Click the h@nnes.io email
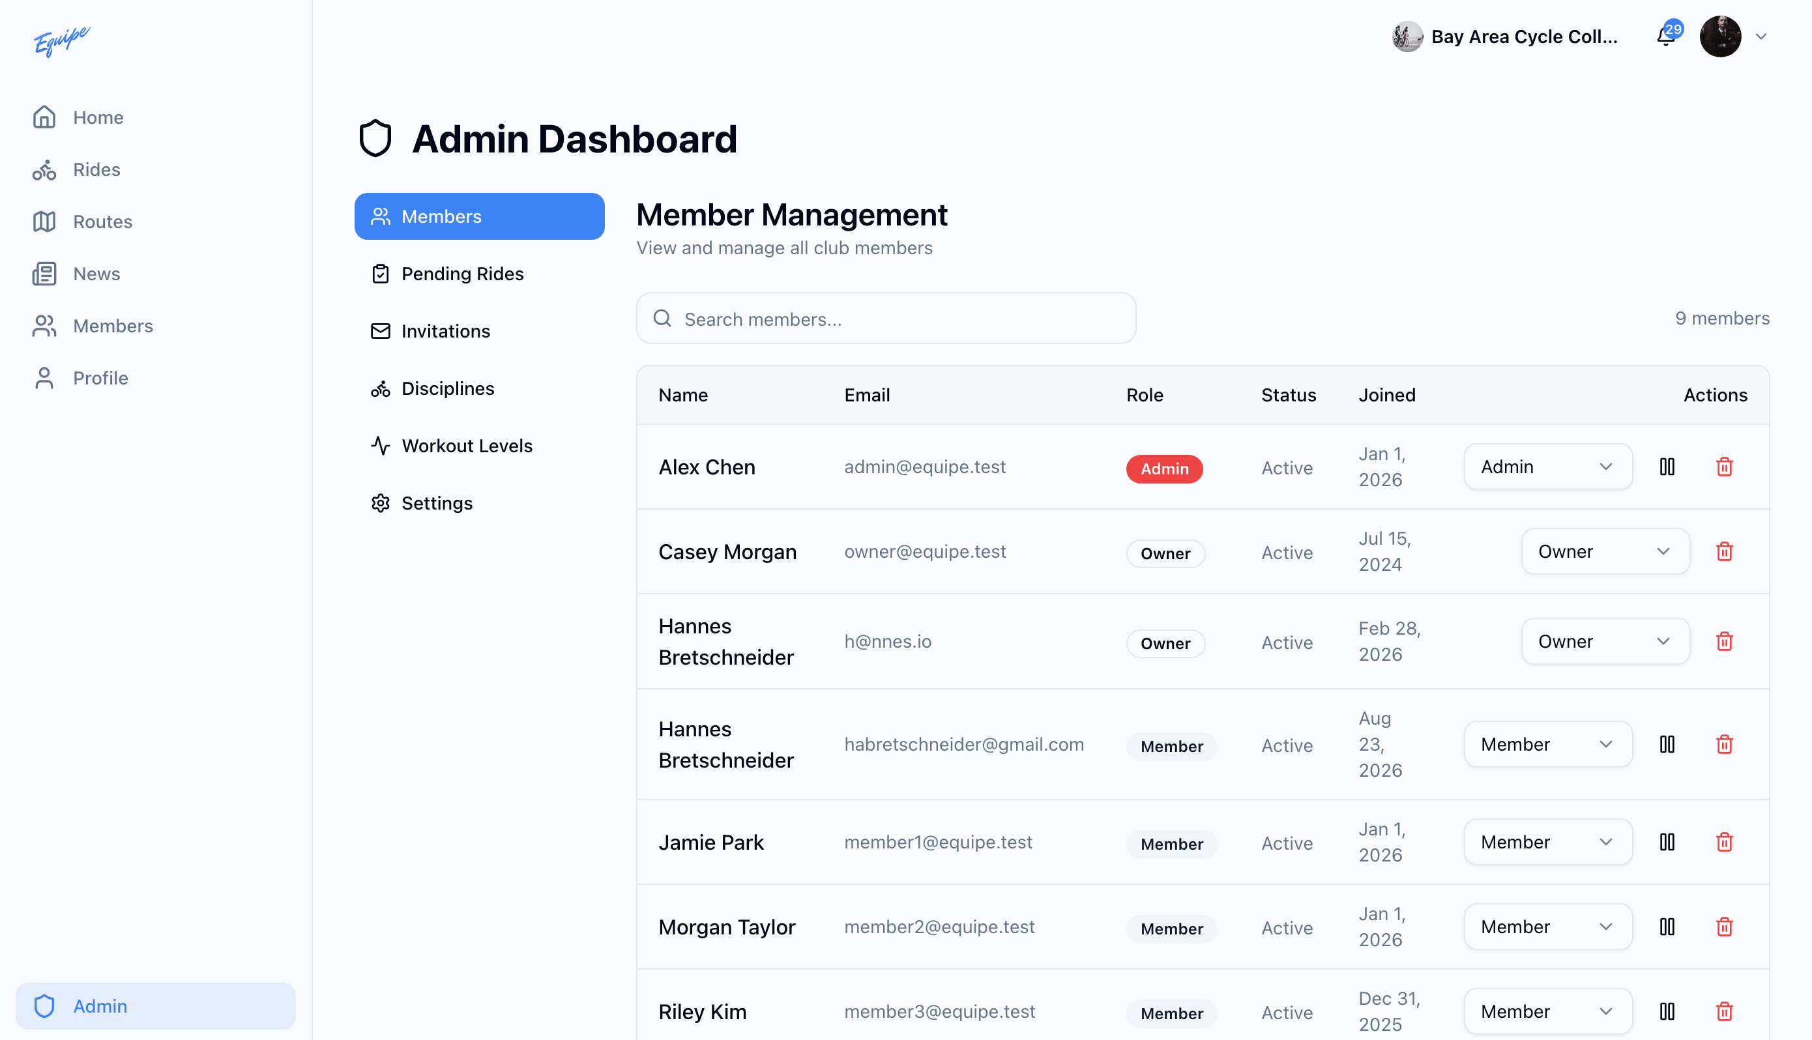This screenshot has height=1040, width=1812. coord(888,641)
